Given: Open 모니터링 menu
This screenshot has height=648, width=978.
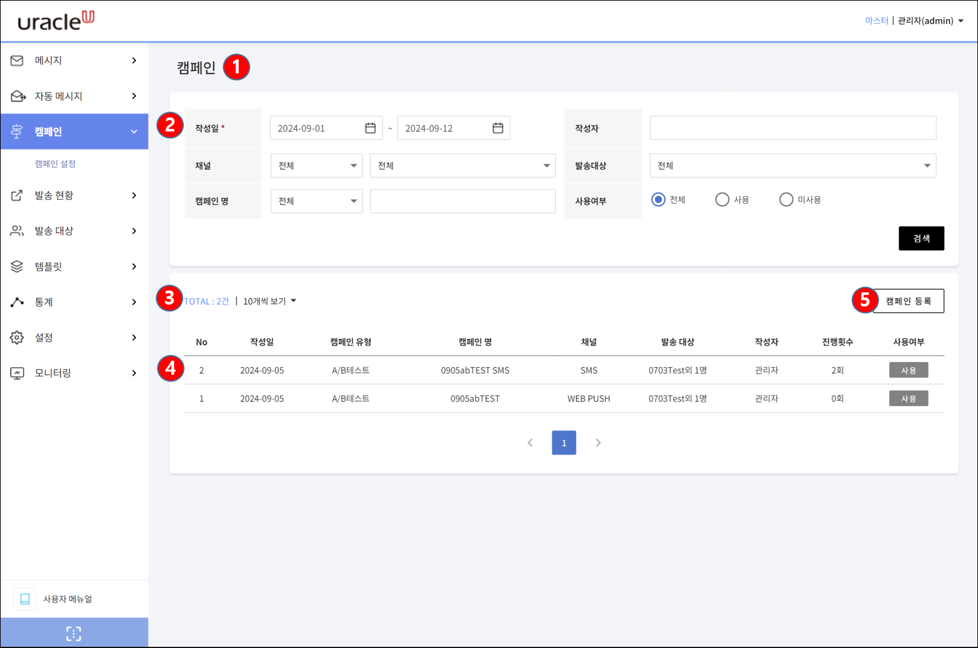Looking at the screenshot, I should (x=74, y=373).
